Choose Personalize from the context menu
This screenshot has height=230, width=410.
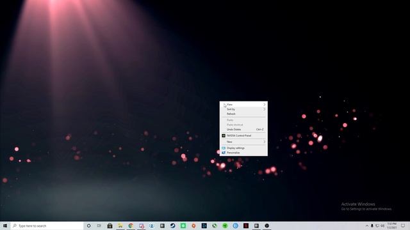pos(243,153)
